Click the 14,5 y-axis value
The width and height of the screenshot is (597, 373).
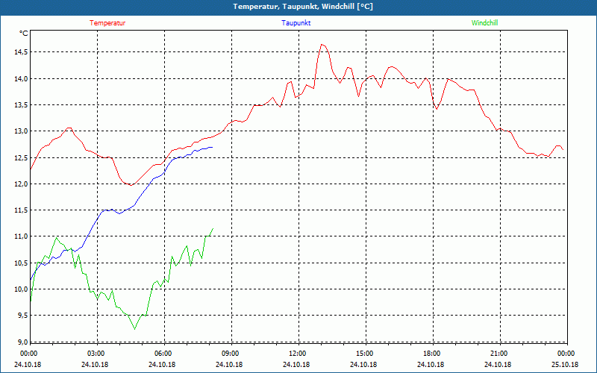click(x=21, y=52)
